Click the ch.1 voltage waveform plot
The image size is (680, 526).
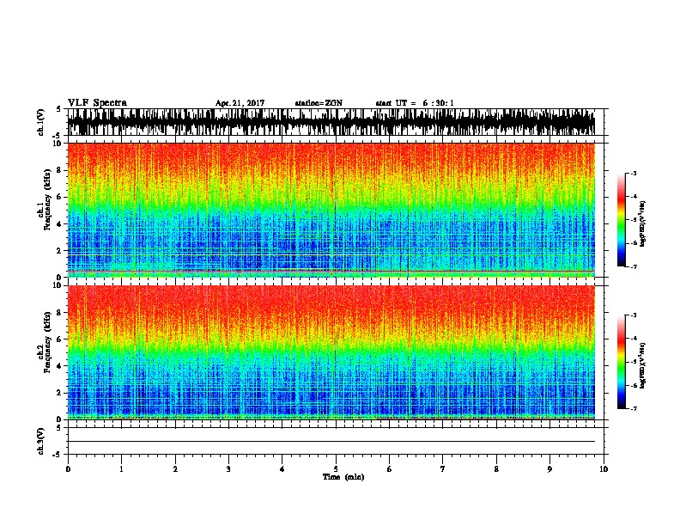coord(331,122)
